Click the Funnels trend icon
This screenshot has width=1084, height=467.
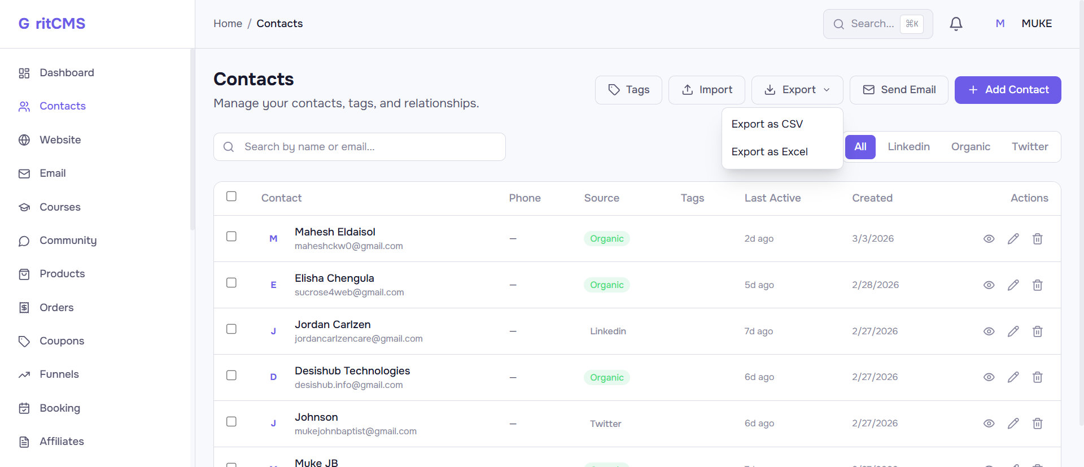click(x=24, y=375)
